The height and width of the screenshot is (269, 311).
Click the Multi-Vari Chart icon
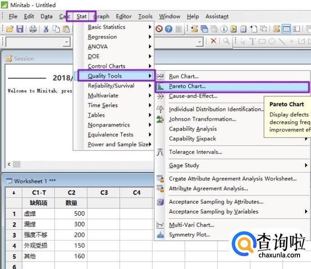[160, 225]
